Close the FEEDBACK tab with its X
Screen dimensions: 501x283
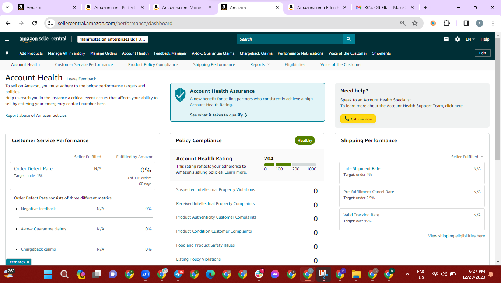pyautogui.click(x=28, y=262)
